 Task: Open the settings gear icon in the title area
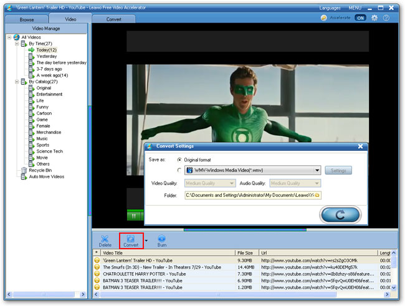click(x=374, y=18)
